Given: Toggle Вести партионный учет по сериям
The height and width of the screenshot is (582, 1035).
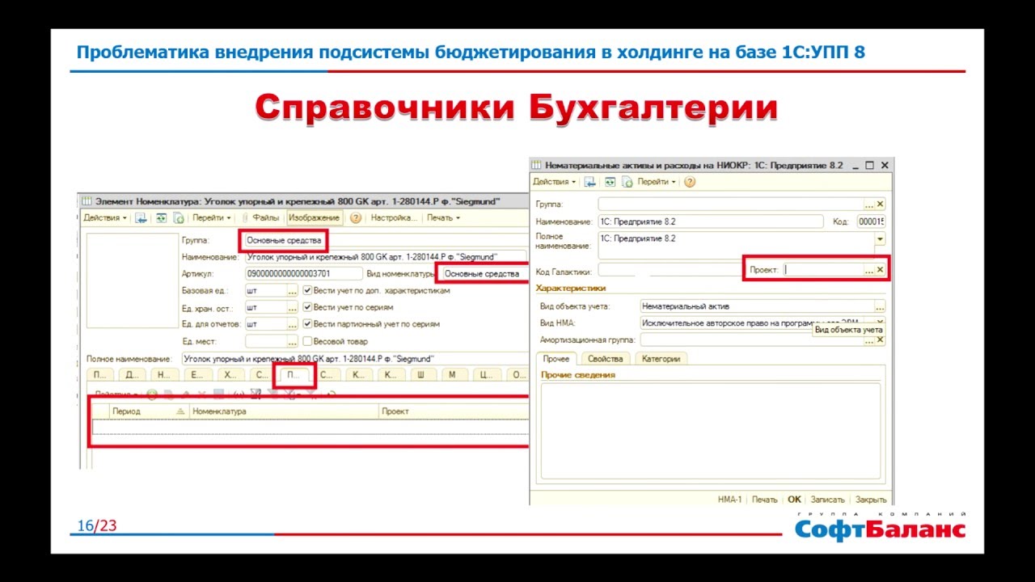Looking at the screenshot, I should pyautogui.click(x=307, y=324).
